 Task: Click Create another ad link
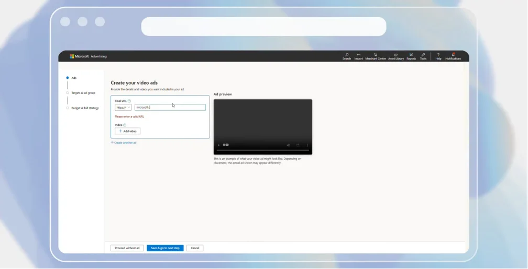[x=124, y=143]
